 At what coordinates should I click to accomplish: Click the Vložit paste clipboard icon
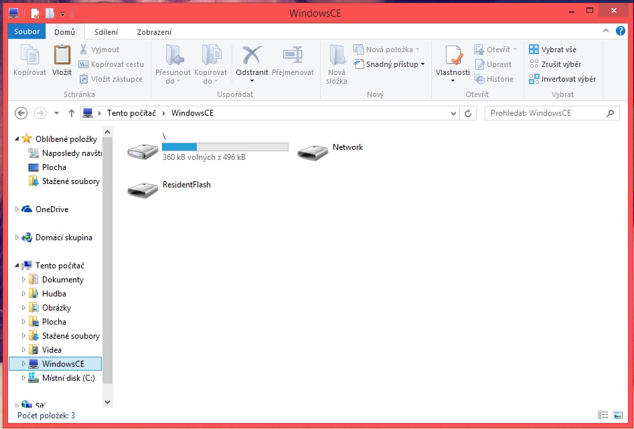tap(62, 55)
